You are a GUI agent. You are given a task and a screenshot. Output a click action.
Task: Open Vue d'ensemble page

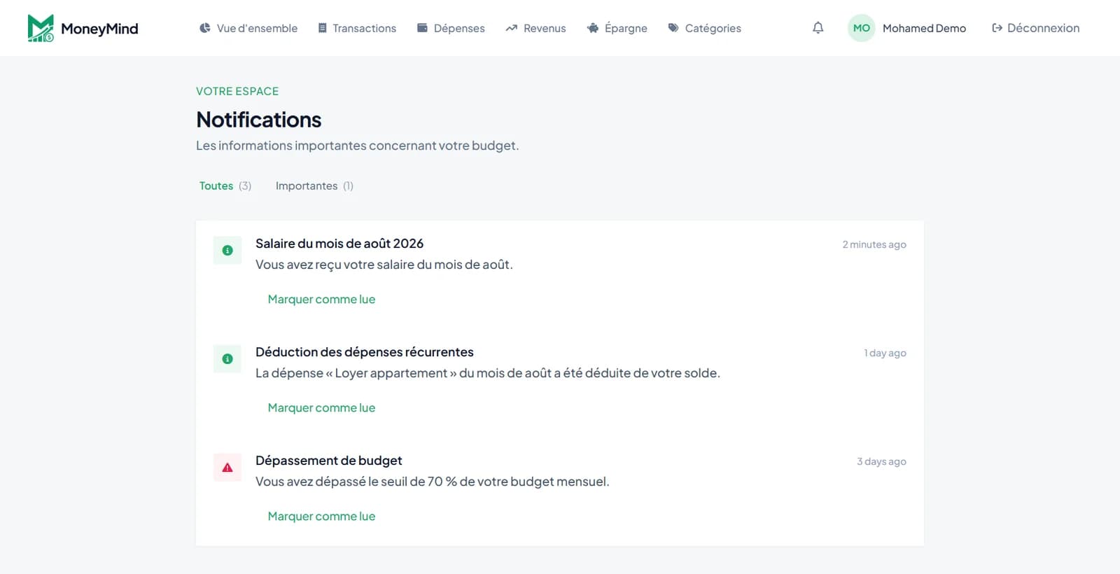point(248,28)
